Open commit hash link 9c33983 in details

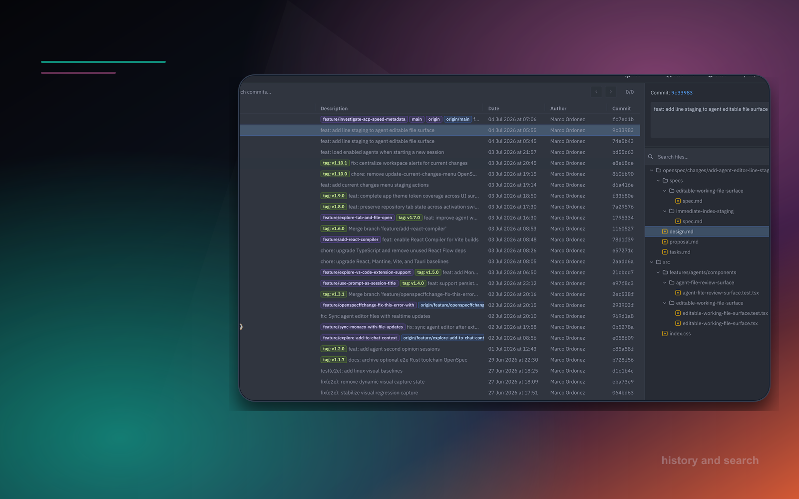point(682,93)
